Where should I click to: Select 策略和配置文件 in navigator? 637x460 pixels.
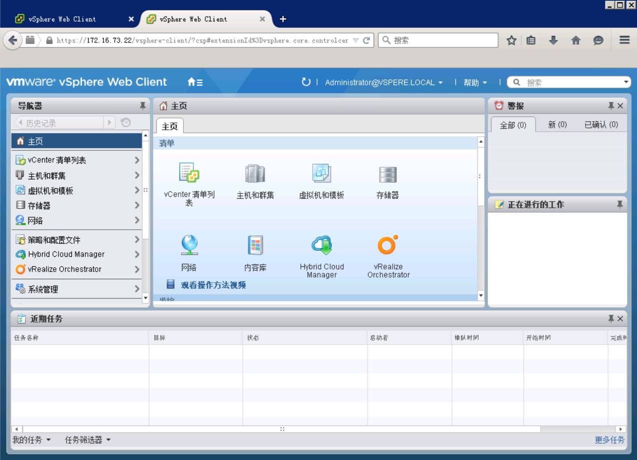pos(76,240)
